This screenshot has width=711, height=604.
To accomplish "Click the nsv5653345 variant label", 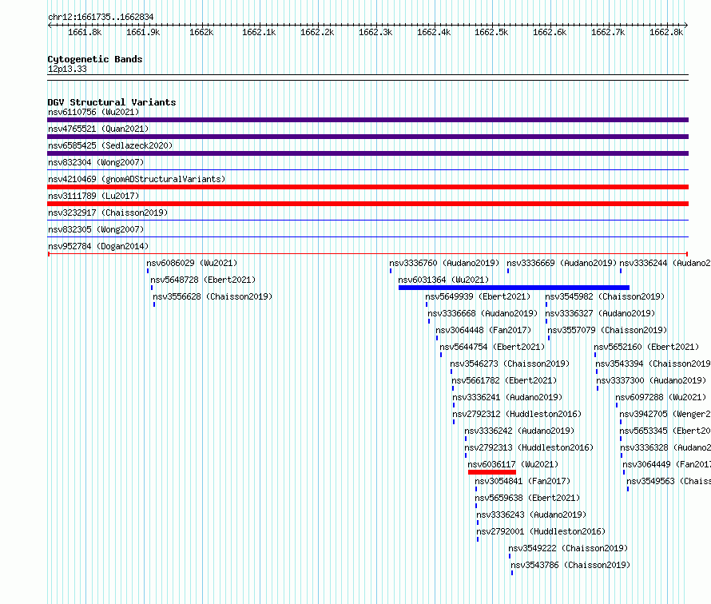I will pos(665,431).
